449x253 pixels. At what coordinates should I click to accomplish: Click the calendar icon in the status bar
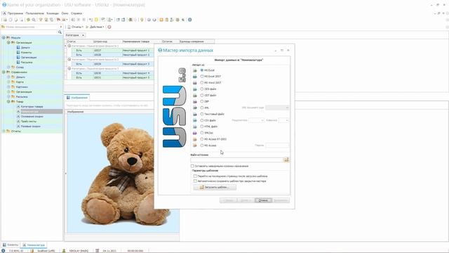click(x=98, y=251)
